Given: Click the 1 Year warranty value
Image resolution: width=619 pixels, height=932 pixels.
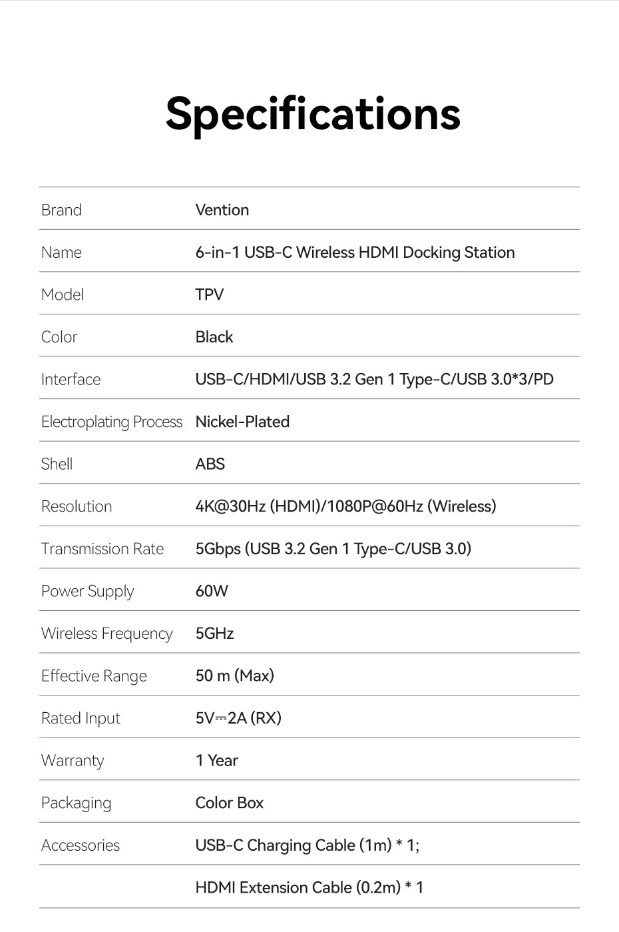Looking at the screenshot, I should (216, 761).
